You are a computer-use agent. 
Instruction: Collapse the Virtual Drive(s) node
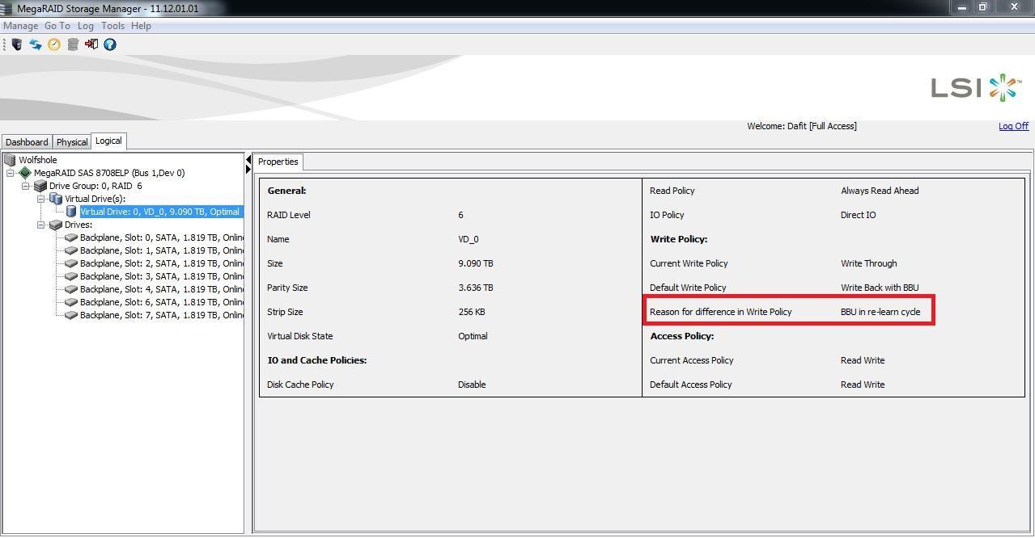click(x=41, y=199)
